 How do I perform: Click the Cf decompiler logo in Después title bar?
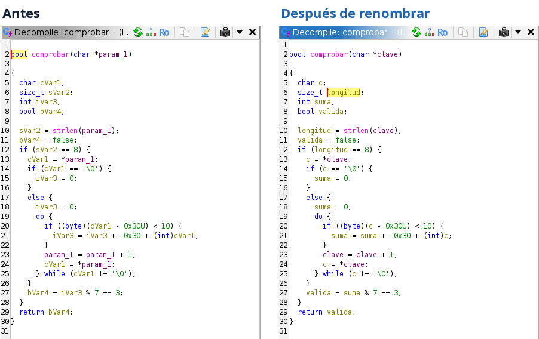[286, 32]
